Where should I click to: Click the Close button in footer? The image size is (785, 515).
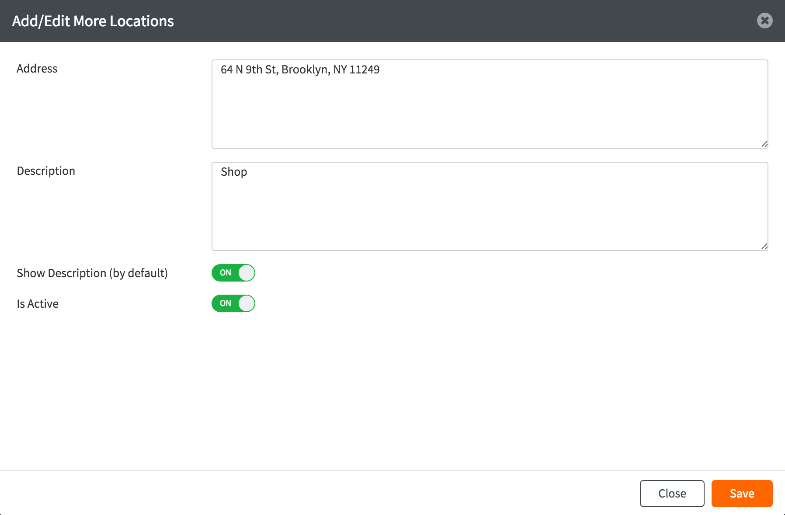pyautogui.click(x=672, y=494)
